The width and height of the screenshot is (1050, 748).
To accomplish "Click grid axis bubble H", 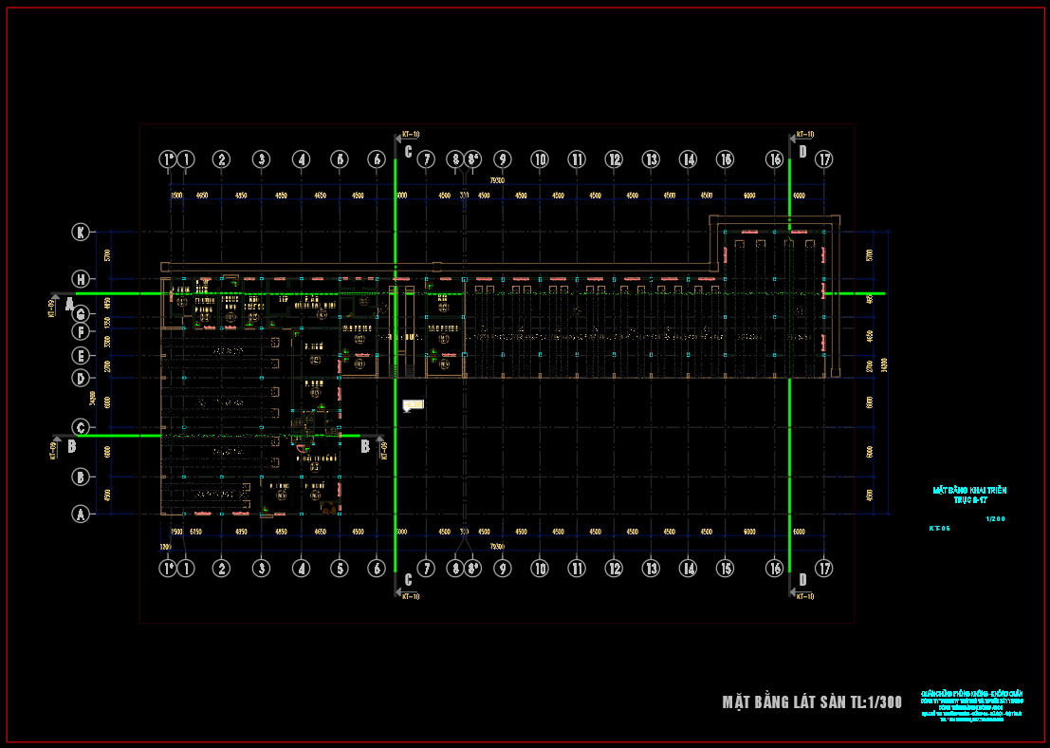I will tap(82, 279).
